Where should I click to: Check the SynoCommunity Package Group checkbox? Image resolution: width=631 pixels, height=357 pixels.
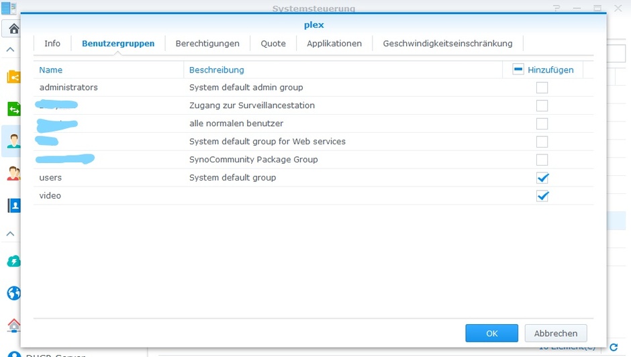click(x=542, y=160)
